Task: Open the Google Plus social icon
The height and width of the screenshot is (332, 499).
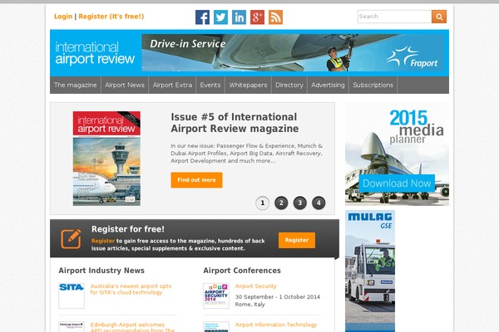Action: coord(257,17)
